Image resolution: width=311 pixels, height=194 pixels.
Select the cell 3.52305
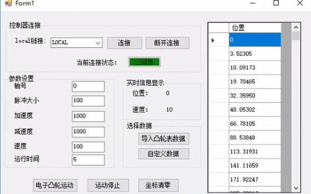click(255, 54)
